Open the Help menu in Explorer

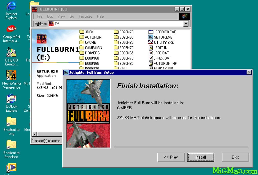[100, 16]
